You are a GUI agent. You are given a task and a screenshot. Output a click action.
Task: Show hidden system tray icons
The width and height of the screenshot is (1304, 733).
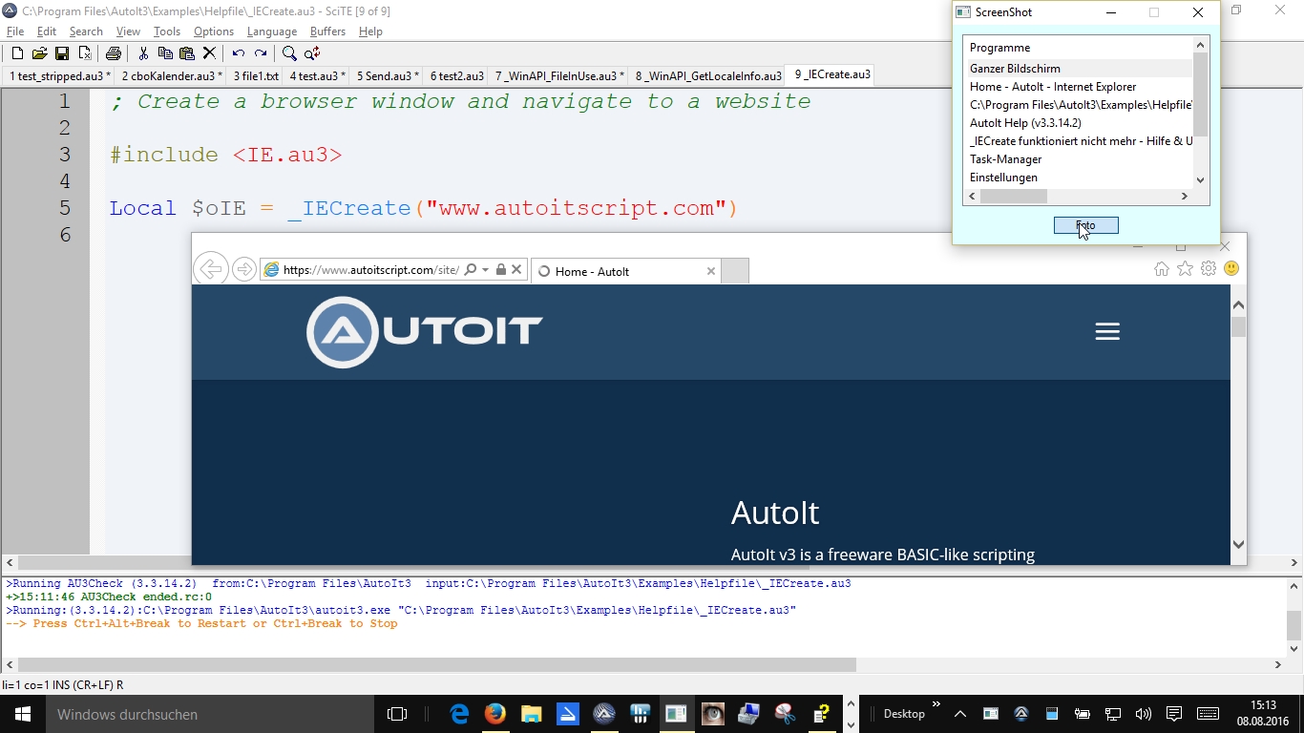[960, 714]
